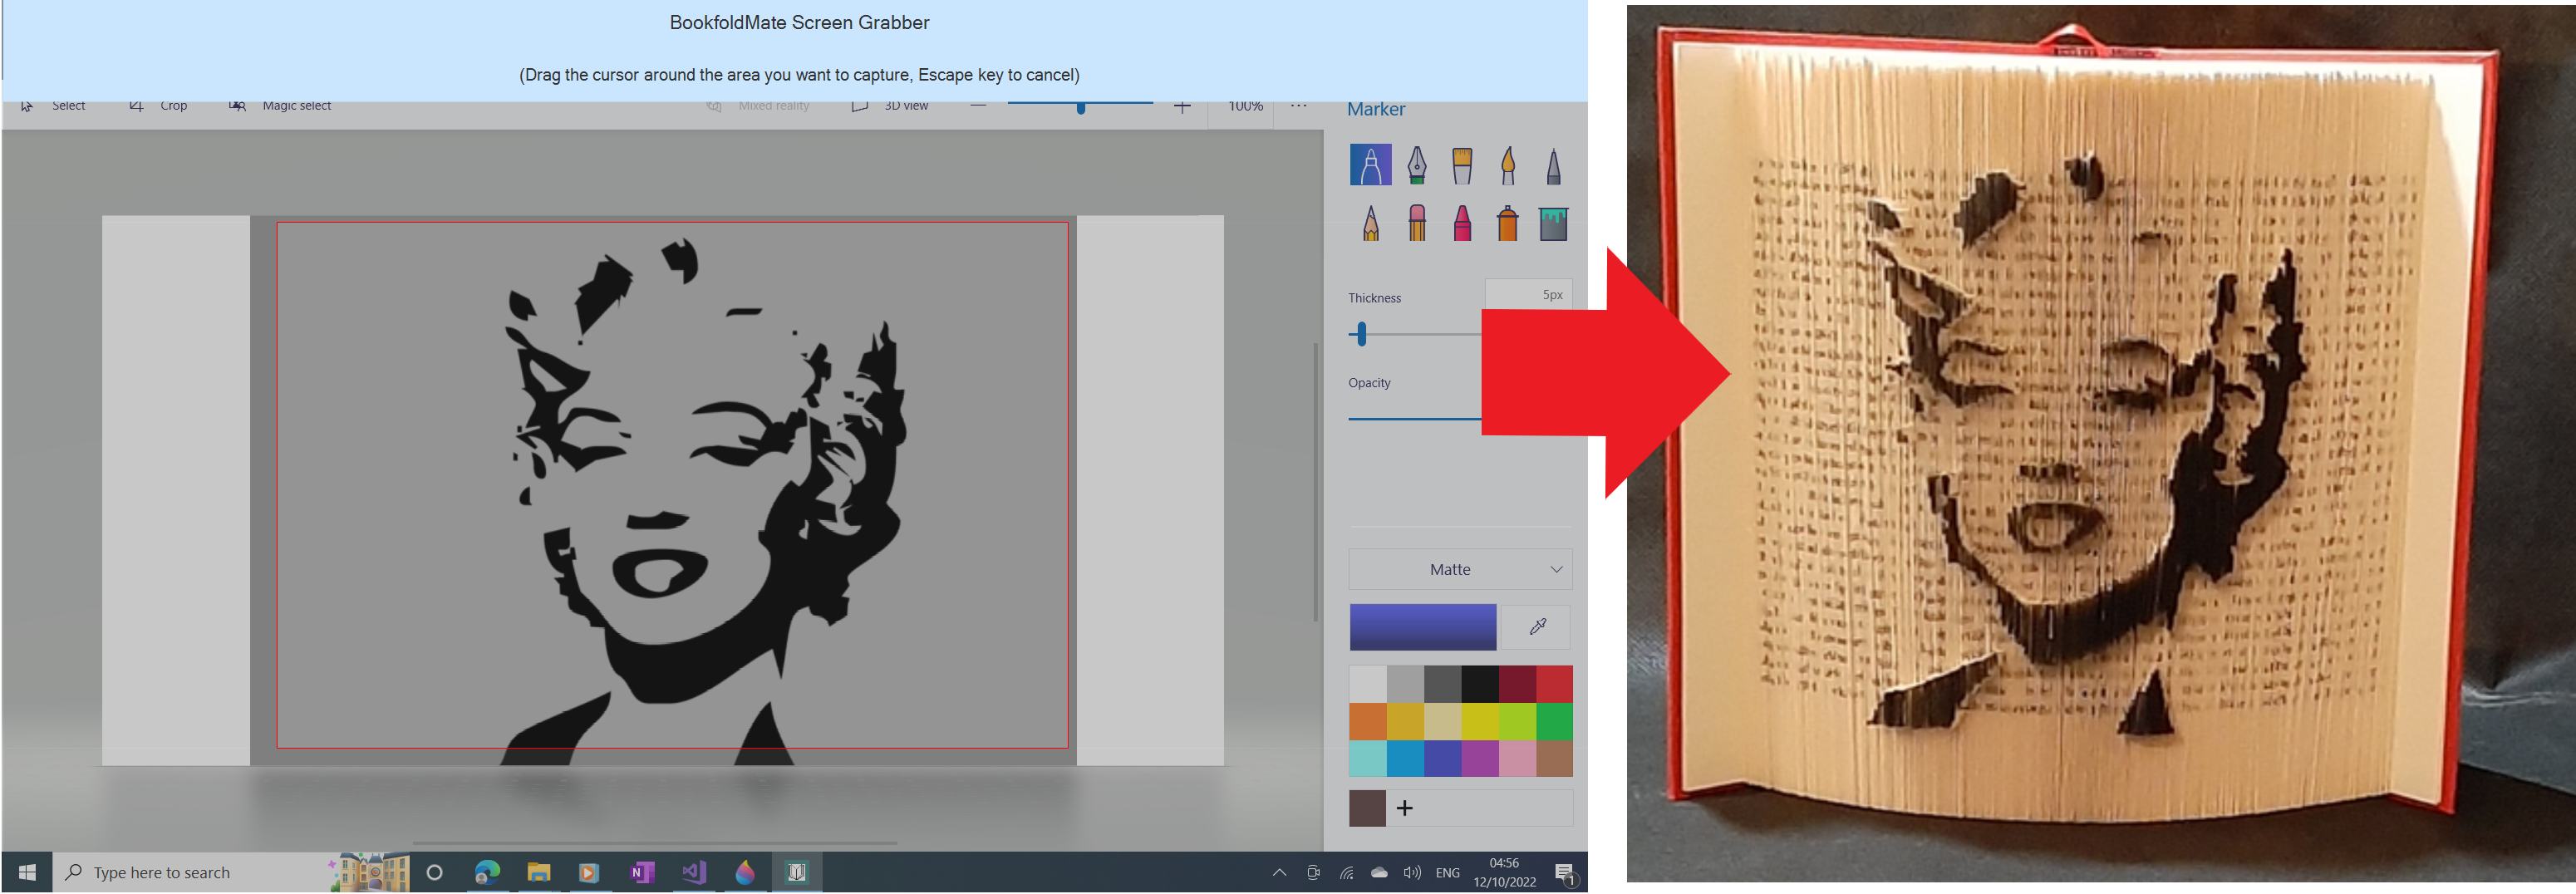Select the Crayon tool

tap(1461, 222)
